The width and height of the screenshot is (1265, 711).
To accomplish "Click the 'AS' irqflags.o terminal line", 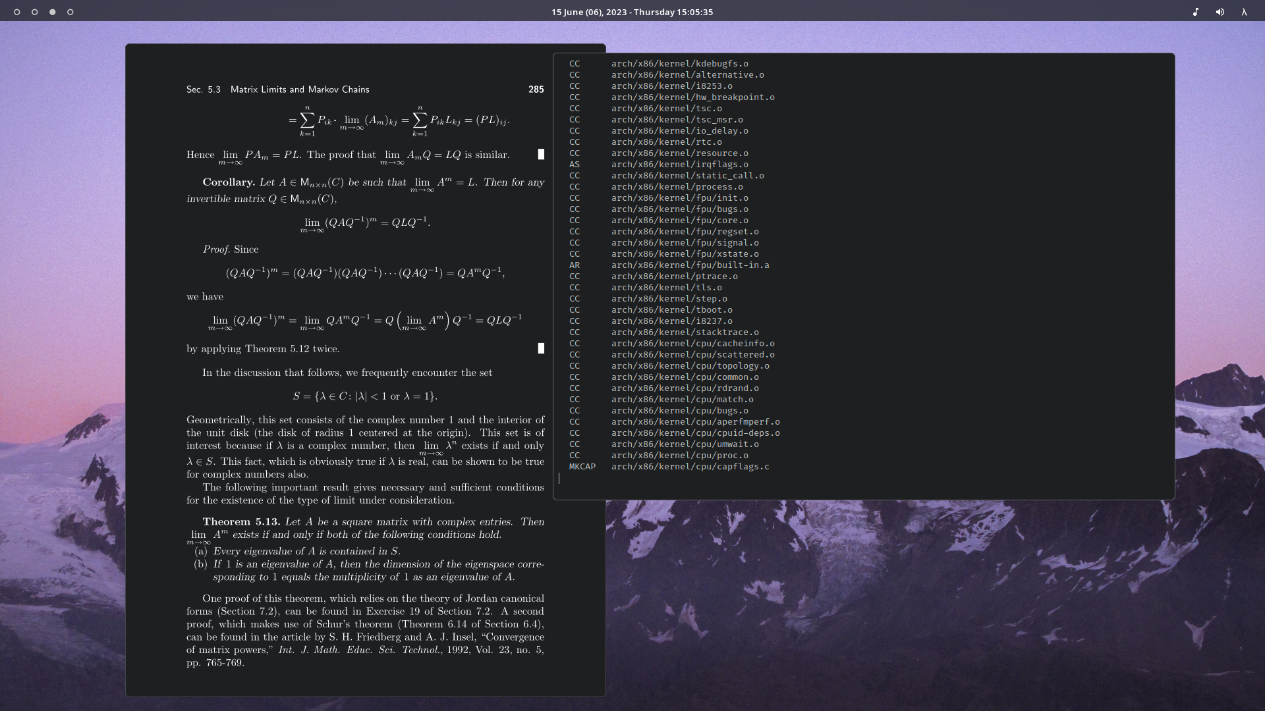I will click(x=679, y=165).
